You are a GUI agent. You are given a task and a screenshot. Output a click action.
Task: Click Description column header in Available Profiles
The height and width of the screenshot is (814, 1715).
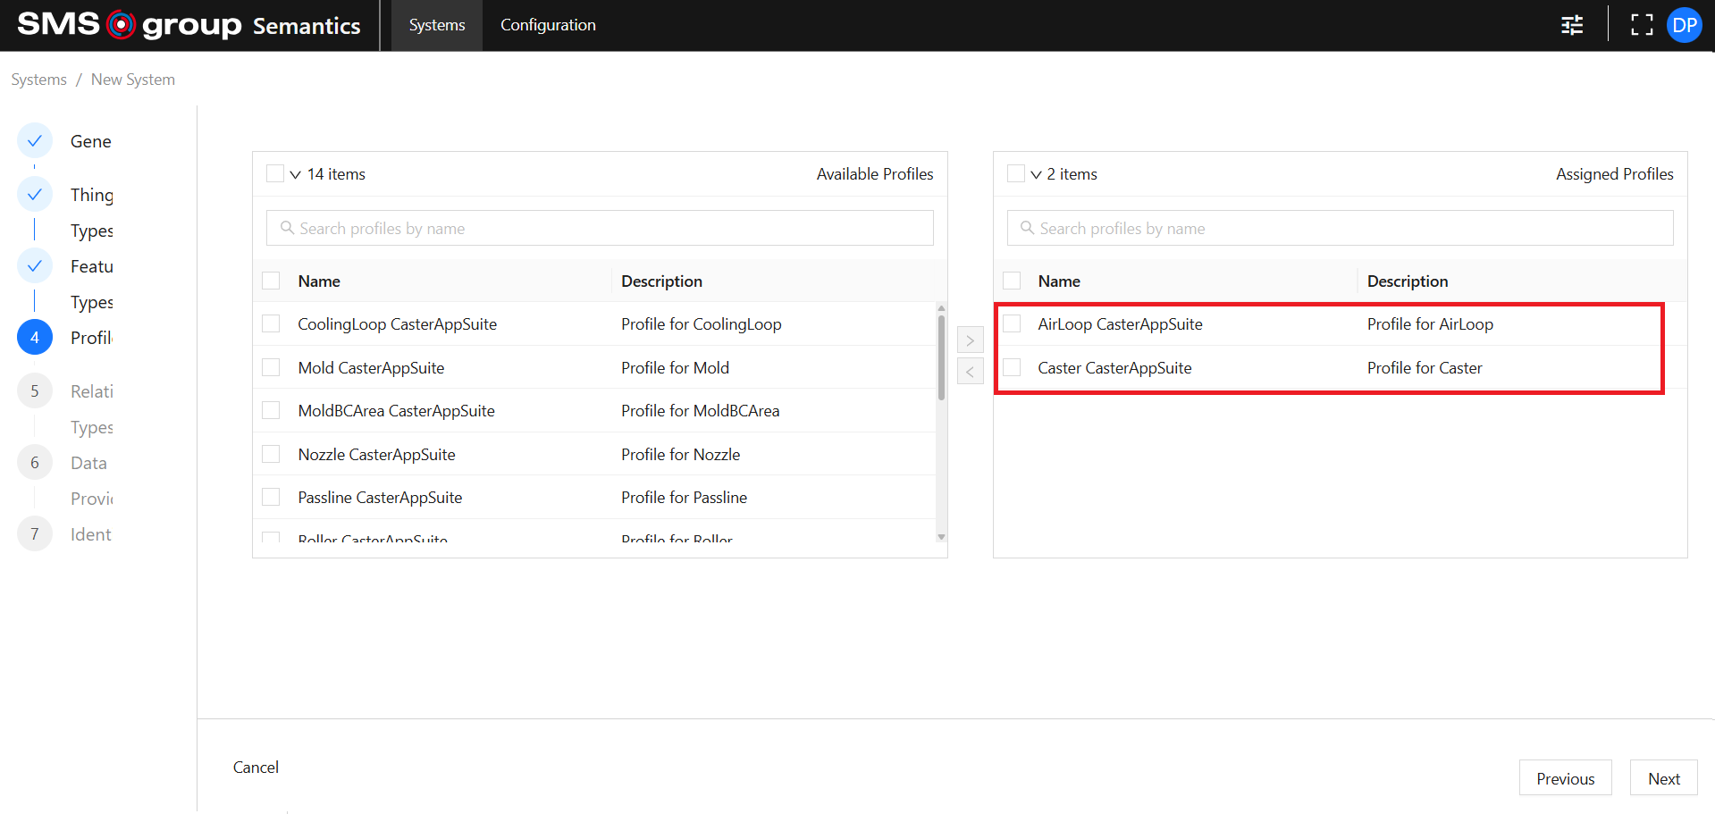click(661, 281)
